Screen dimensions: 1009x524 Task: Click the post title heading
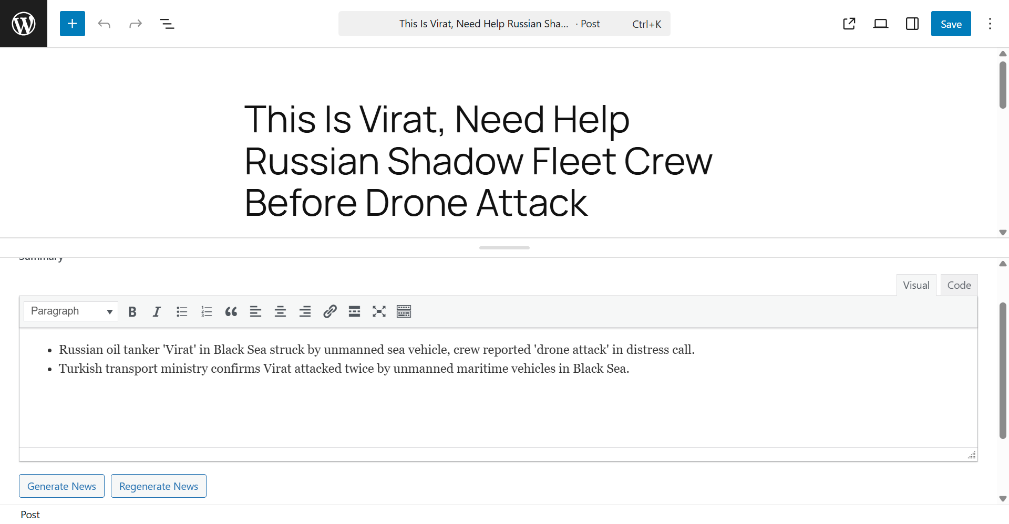point(478,161)
